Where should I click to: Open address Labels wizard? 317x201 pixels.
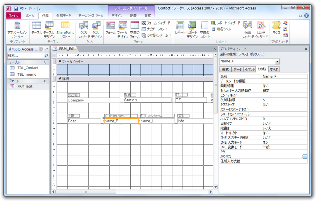coord(221,29)
